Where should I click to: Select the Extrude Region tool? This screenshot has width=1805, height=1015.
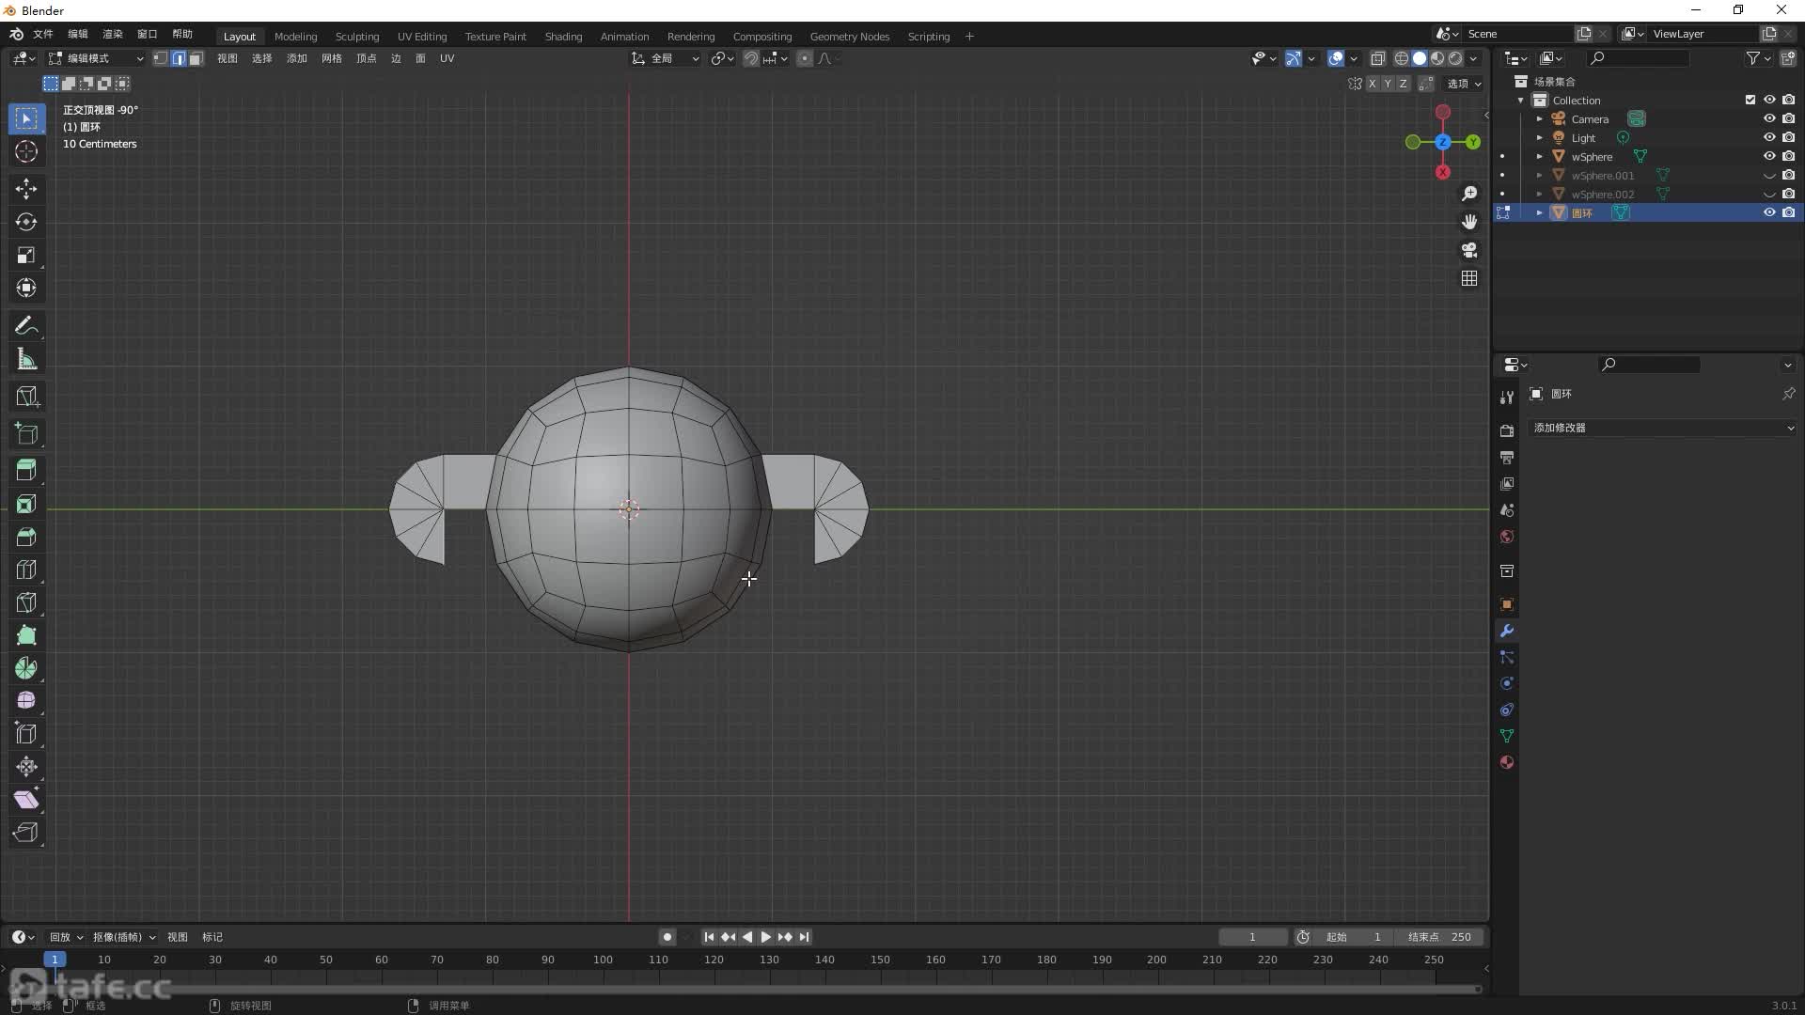[26, 470]
